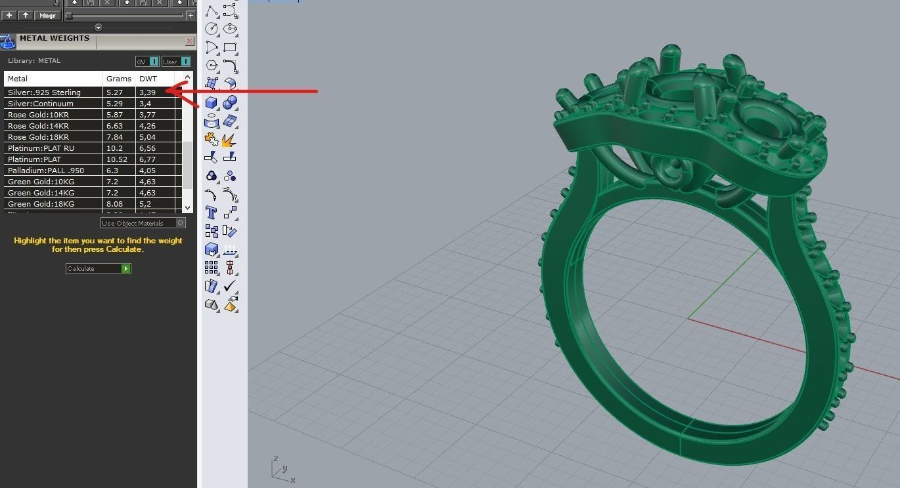Image resolution: width=900 pixels, height=488 pixels.
Task: Select the Control Point Curve tool
Action: (x=230, y=10)
